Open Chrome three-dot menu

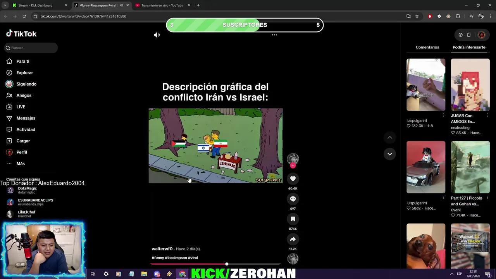[x=490, y=16]
